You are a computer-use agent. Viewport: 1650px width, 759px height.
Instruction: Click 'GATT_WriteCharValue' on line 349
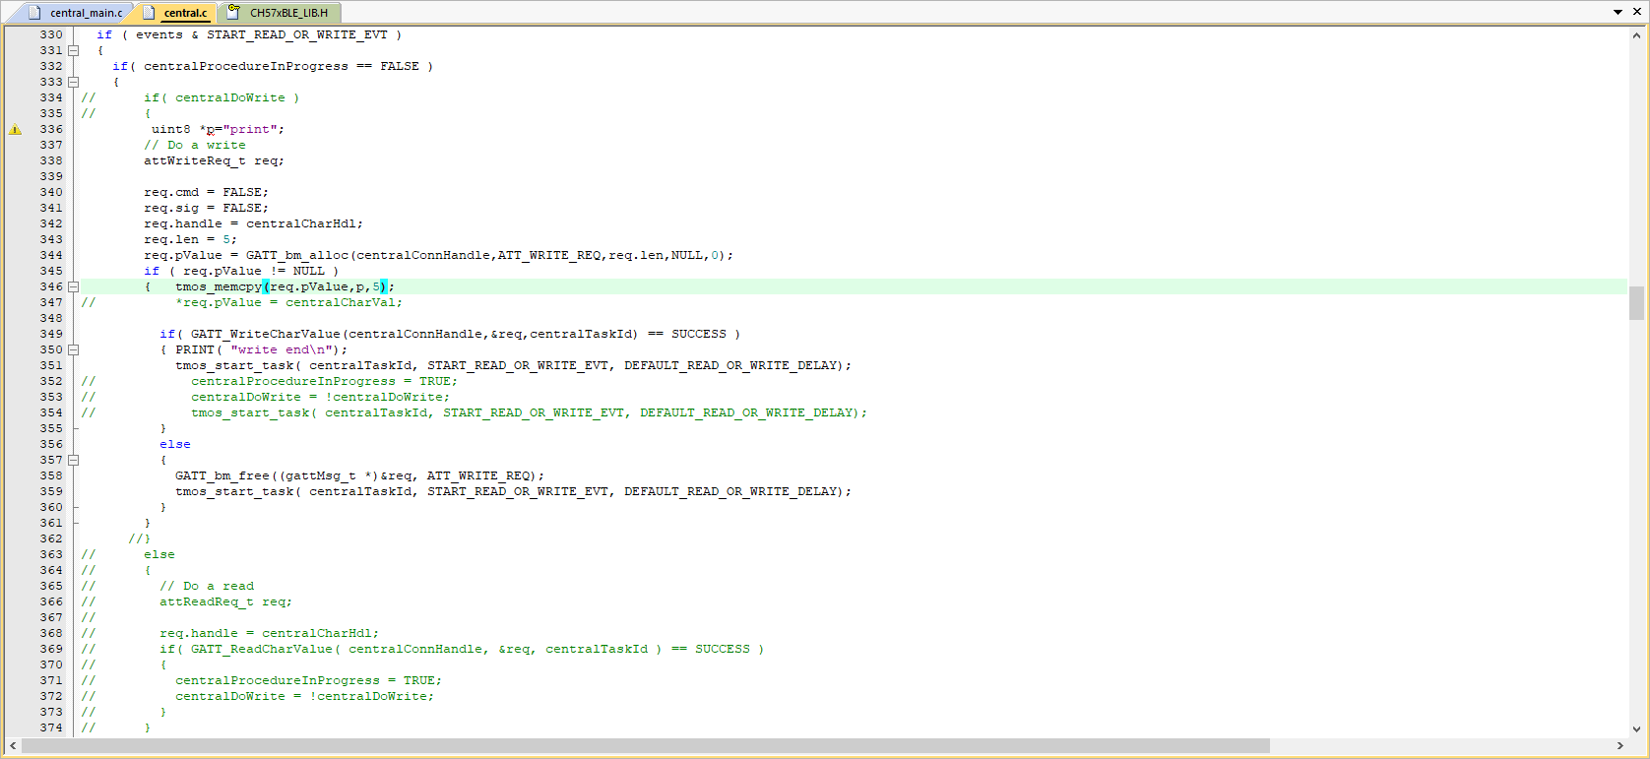click(x=266, y=334)
